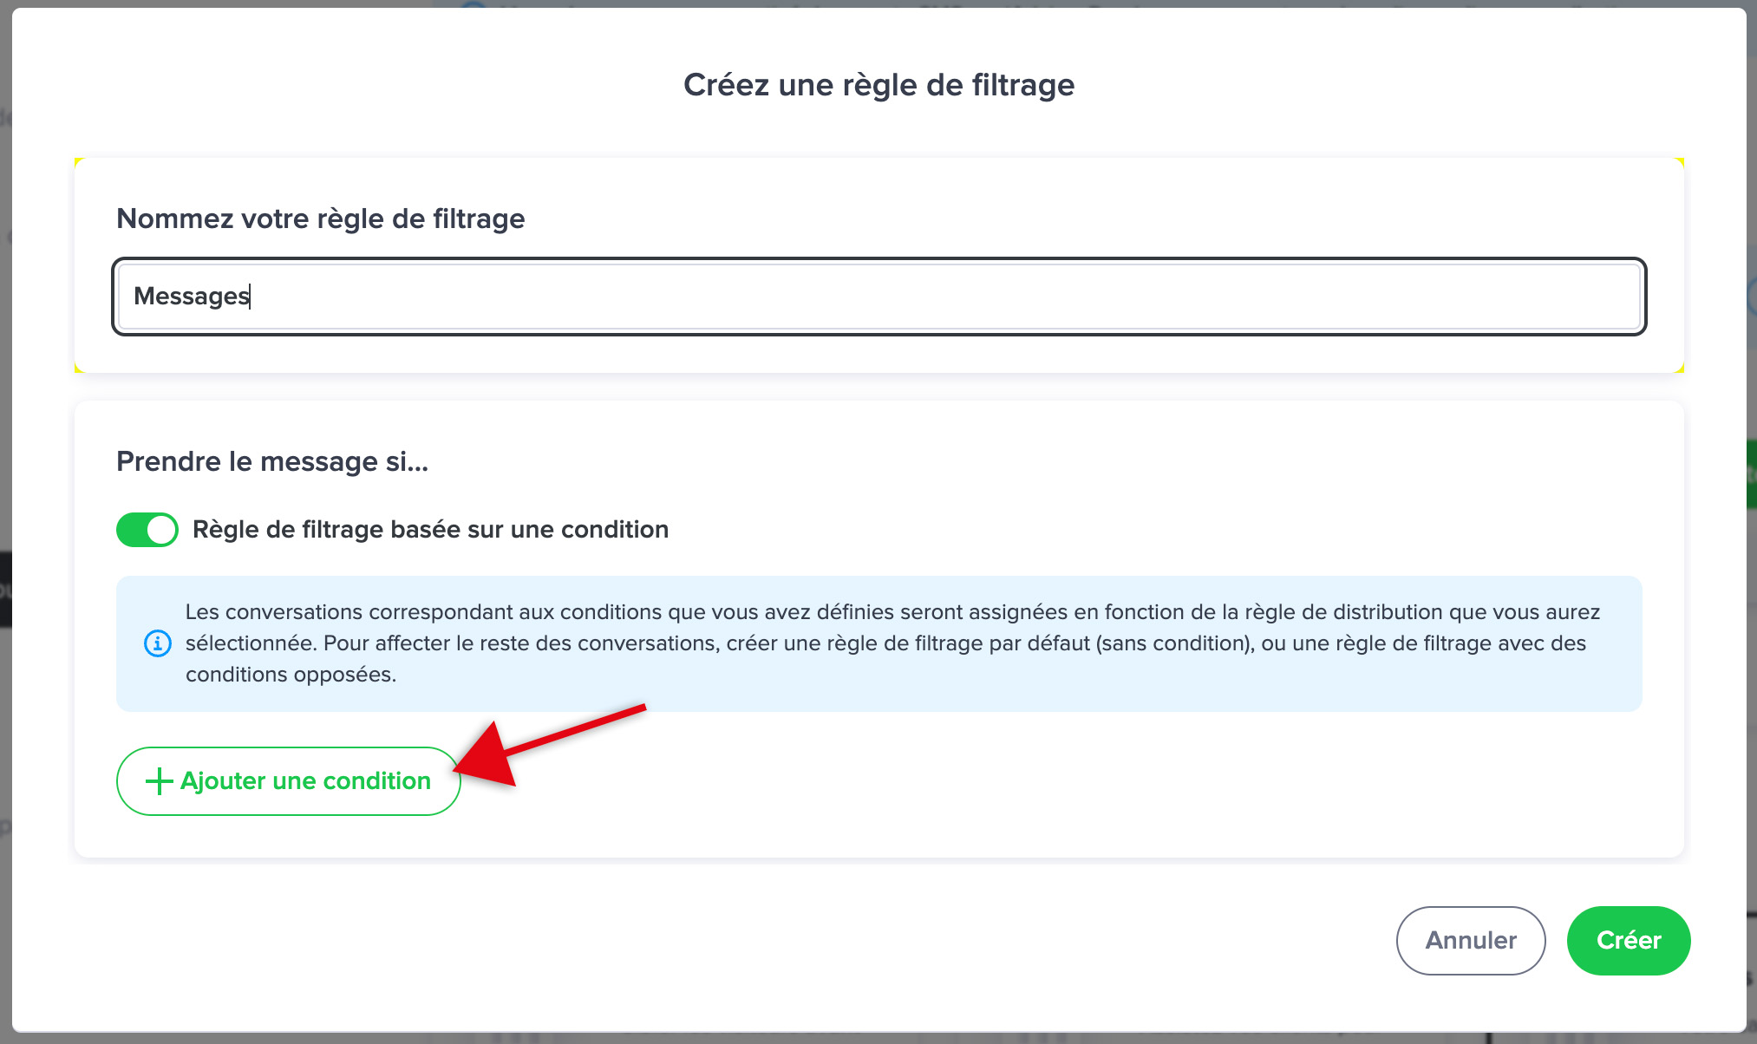Click the Nommez votre règle de filtrage heading
Viewport: 1757px width, 1044px height.
[x=321, y=219]
